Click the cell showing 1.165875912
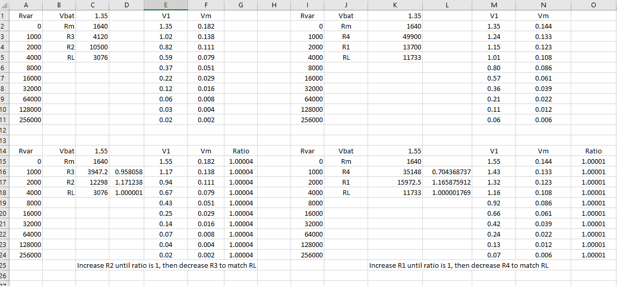617x286 pixels. tap(451, 182)
